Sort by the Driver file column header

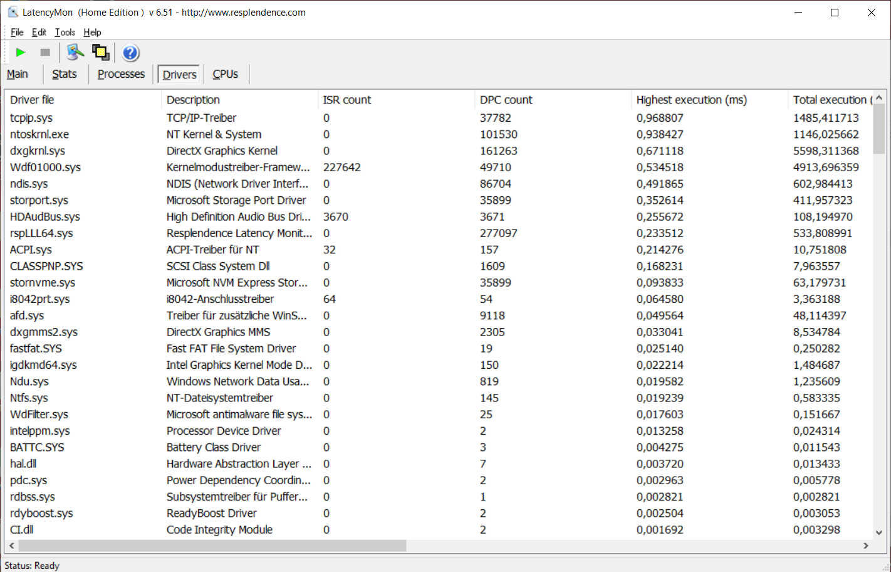point(83,100)
